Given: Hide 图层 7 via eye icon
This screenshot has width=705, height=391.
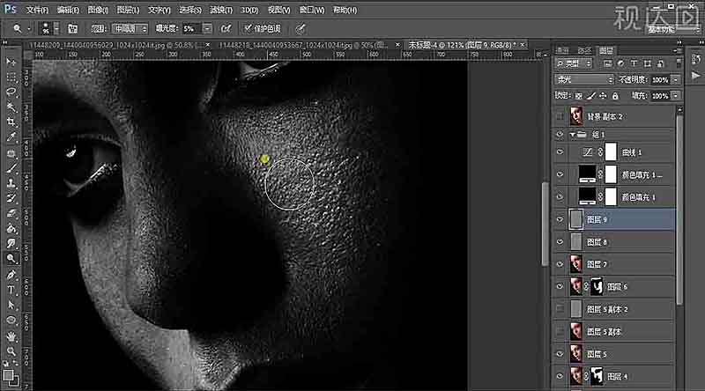Looking at the screenshot, I should 560,264.
